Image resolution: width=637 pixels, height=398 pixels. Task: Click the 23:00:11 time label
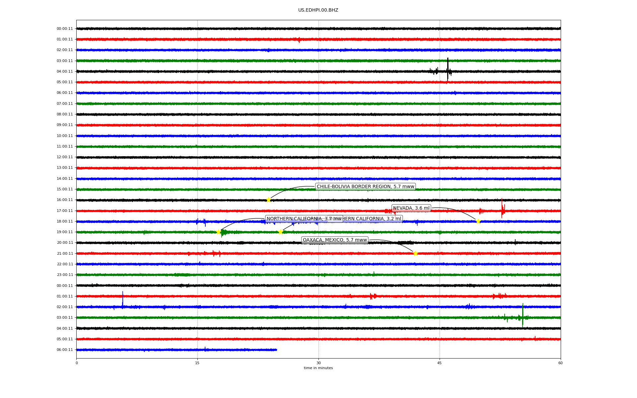point(65,275)
